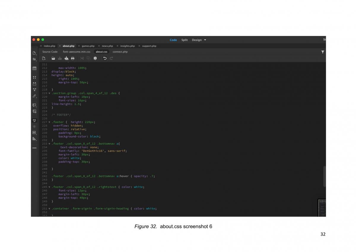Image resolution: width=356 pixels, height=252 pixels.
Task: Click the dimmed Cut scissors icon
Action: tap(82, 58)
